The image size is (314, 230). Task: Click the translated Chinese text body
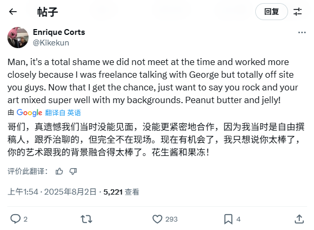[156, 140]
